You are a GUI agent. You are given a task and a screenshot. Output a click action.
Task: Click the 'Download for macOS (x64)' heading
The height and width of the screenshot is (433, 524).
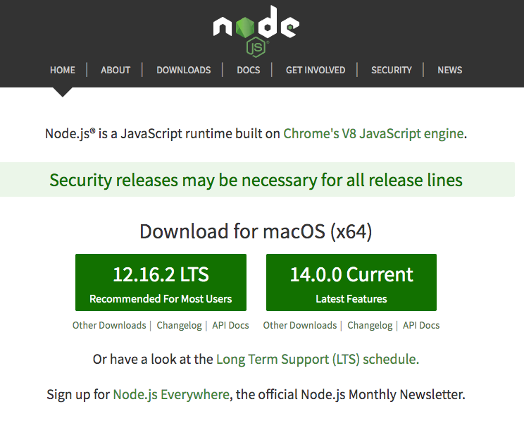256,231
